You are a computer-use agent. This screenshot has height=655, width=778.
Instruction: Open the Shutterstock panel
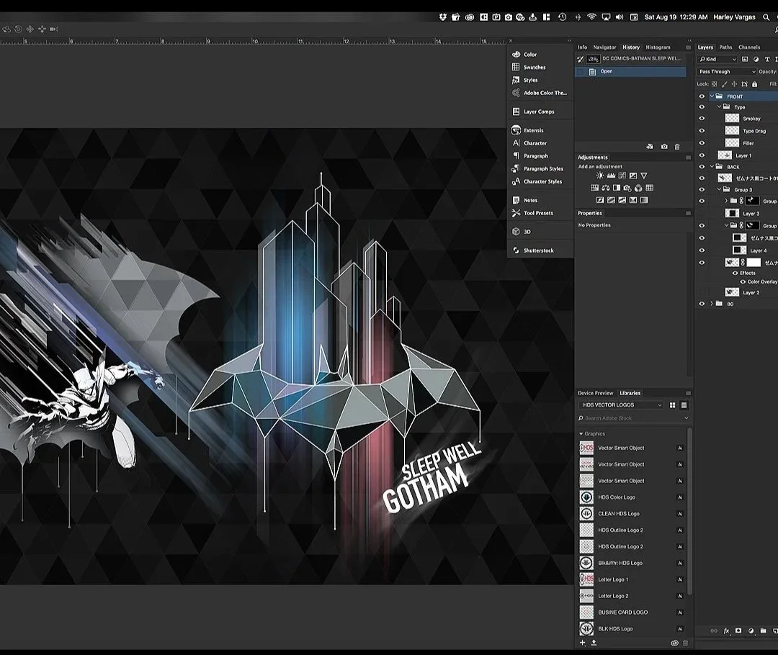coord(533,250)
